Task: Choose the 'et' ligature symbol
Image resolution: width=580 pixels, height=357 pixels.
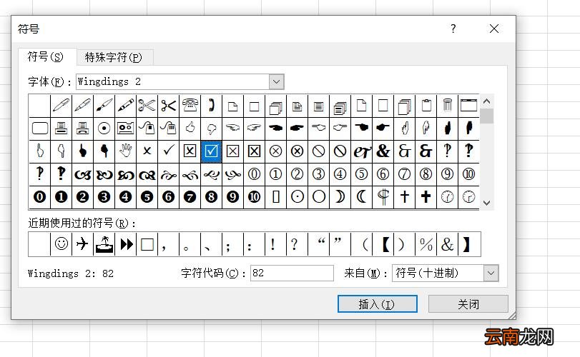Action: click(x=361, y=151)
